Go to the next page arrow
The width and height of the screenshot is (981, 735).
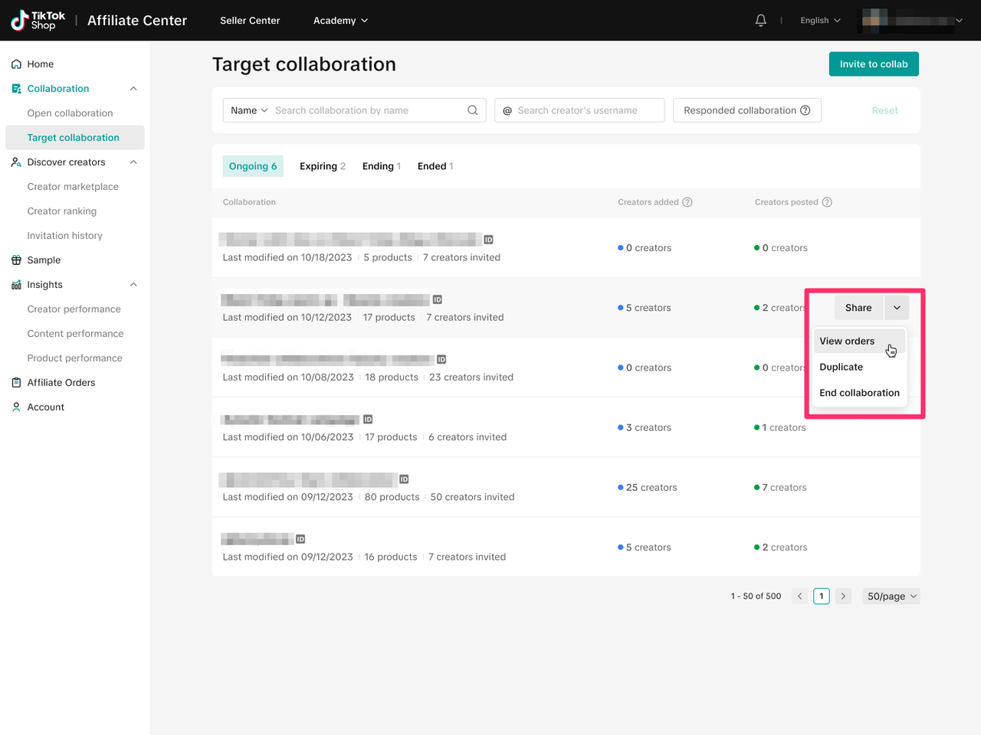pos(843,596)
